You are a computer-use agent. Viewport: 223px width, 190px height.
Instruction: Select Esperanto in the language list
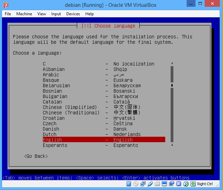104,145
